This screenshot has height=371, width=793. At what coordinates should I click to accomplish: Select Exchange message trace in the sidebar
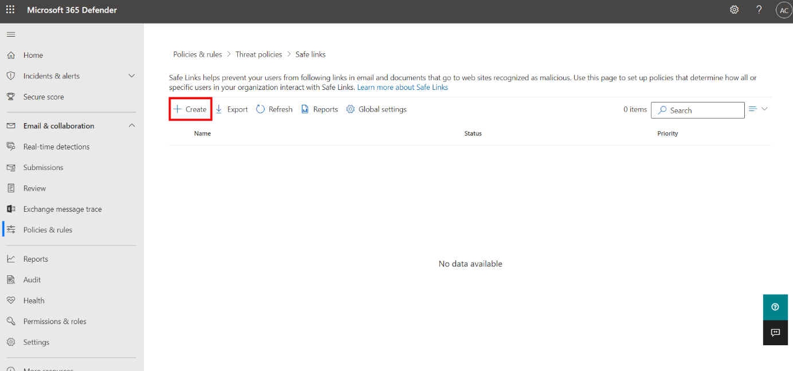coord(63,208)
